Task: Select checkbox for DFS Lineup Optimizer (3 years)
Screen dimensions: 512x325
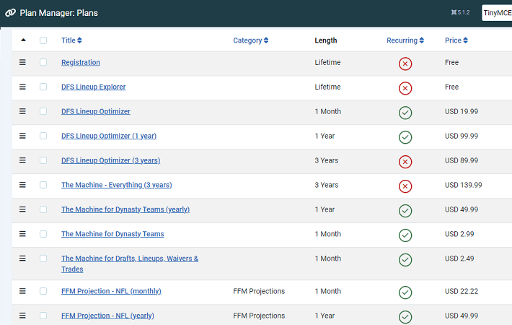Action: pyautogui.click(x=43, y=160)
